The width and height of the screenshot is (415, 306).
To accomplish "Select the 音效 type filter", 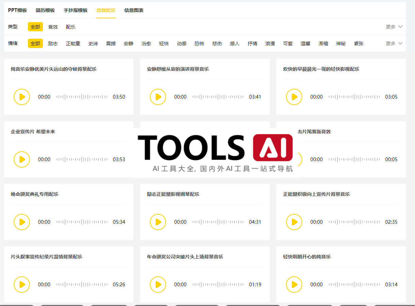I will click(x=53, y=27).
